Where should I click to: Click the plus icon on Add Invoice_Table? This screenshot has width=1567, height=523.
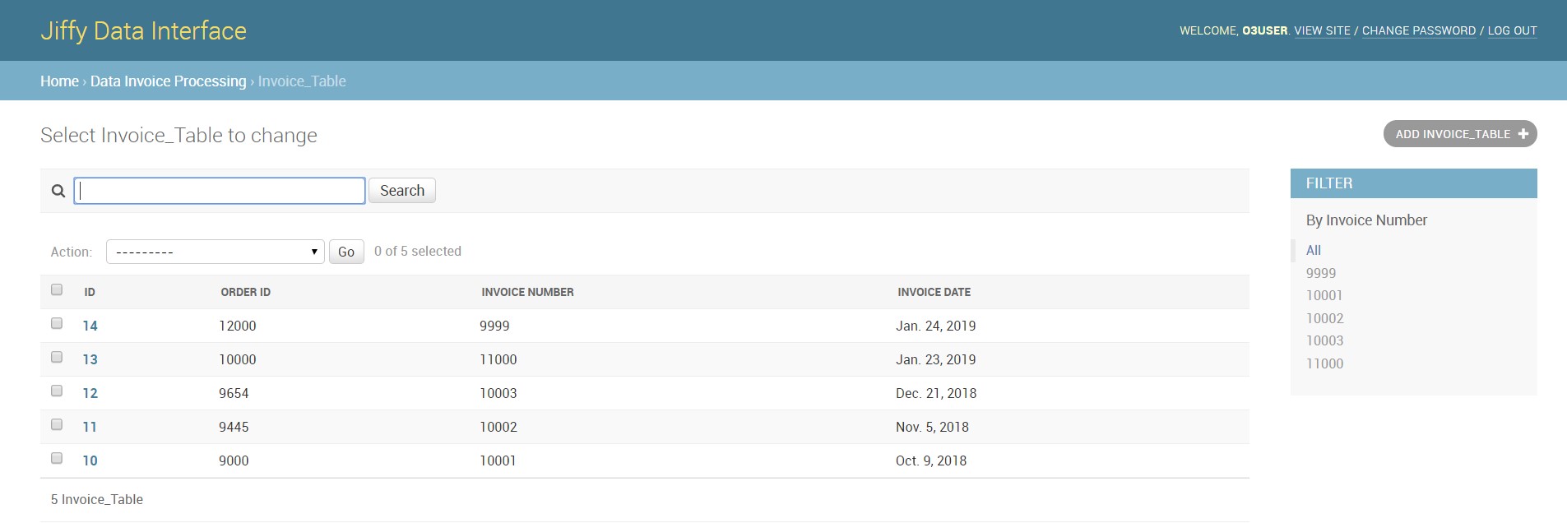[x=1523, y=134]
